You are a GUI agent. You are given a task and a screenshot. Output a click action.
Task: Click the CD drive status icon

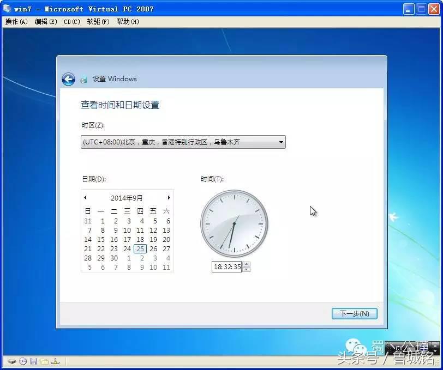22,361
